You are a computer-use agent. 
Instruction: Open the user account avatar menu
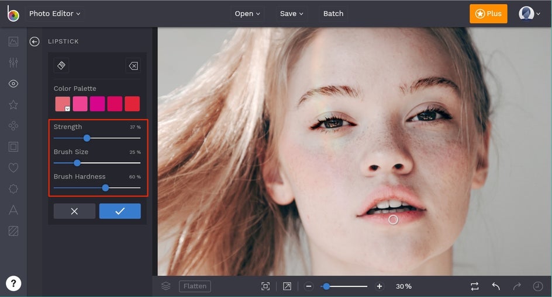[529, 13]
